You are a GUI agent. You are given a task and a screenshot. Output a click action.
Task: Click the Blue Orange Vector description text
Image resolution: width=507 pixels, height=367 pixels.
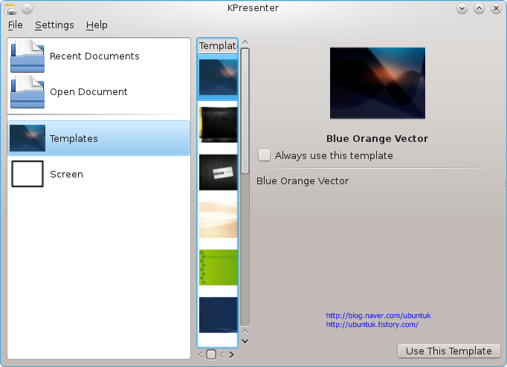click(303, 181)
